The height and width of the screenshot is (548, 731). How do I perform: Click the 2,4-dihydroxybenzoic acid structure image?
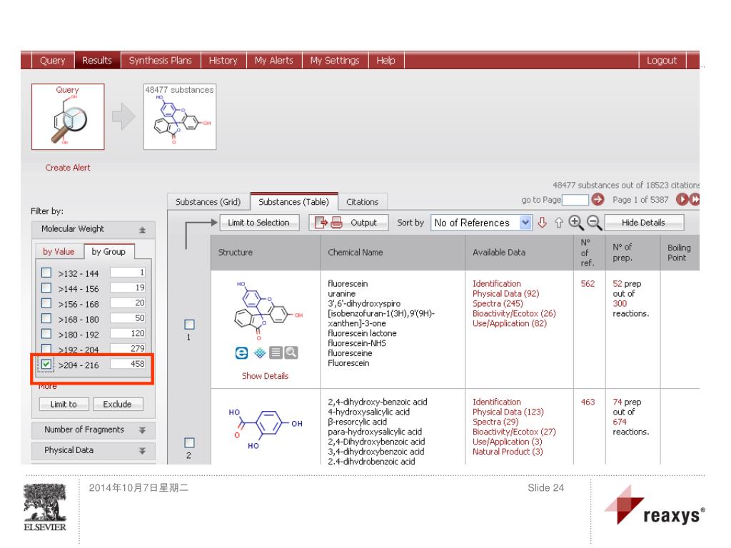[x=266, y=428]
